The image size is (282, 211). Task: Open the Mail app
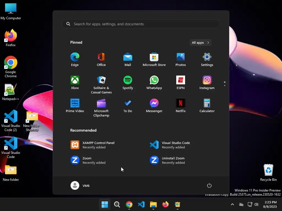point(128,60)
